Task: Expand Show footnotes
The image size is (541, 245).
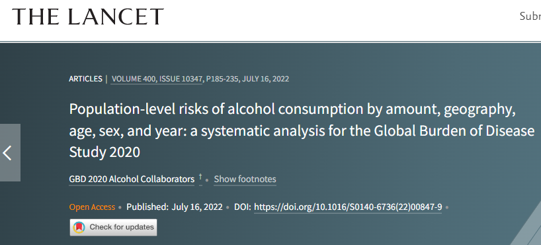Action: click(245, 179)
